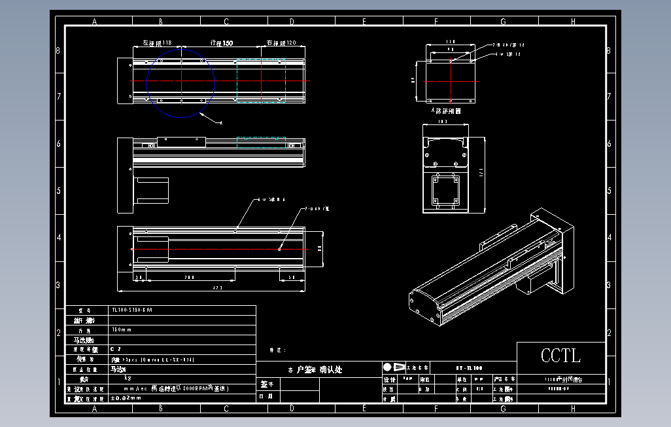Select the end view showing the motor flange
Image resolution: width=671 pixels, height=427 pixels.
click(x=445, y=175)
